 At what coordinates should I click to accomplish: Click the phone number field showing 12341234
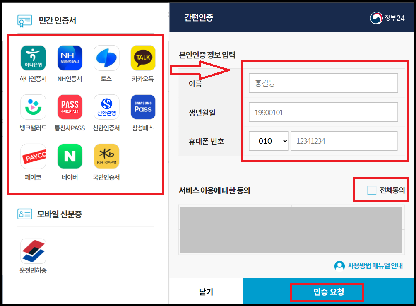344,141
